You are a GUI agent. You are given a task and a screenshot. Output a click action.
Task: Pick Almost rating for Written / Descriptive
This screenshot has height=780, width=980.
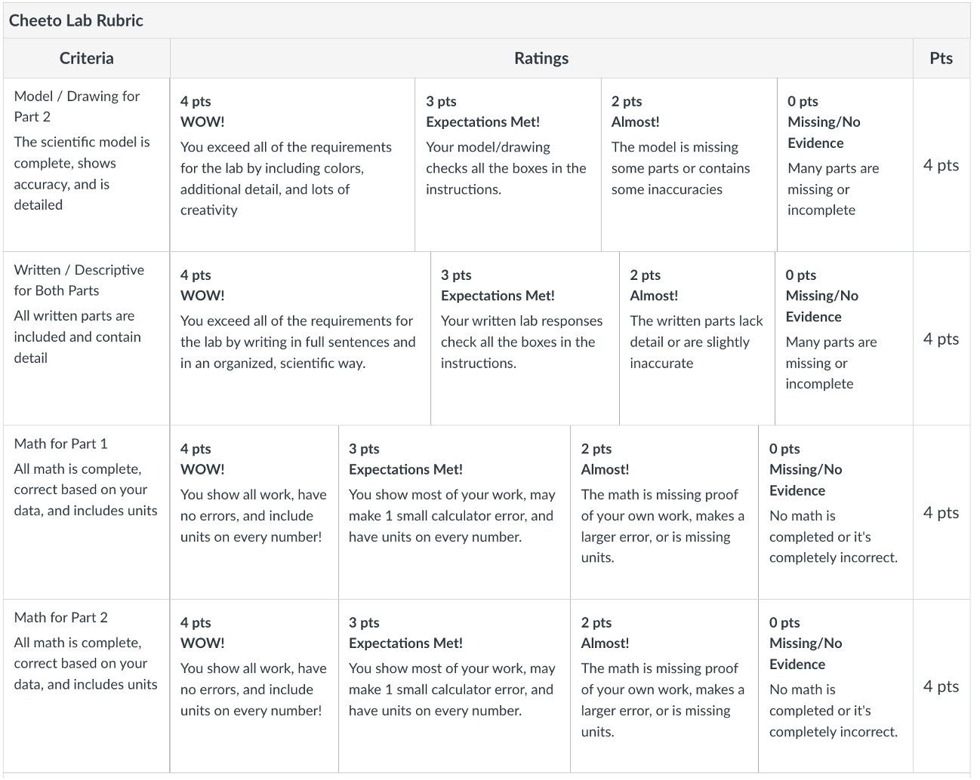[x=697, y=338]
